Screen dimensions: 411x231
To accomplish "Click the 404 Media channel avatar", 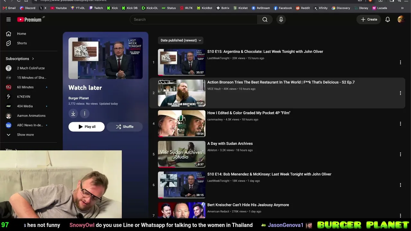I will click(x=9, y=106).
